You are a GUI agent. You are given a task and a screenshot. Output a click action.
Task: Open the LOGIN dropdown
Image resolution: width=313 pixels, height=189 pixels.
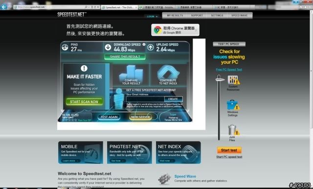pos(152,17)
